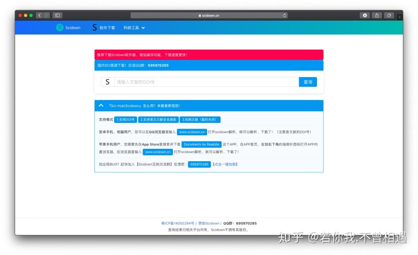Click www.scidown.cn badge in the iPhone row
418x255 pixels.
point(158,152)
